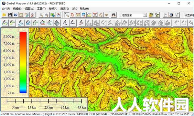Click the Save workspace floppy disk icon
The image size is (194, 116).
(10, 15)
